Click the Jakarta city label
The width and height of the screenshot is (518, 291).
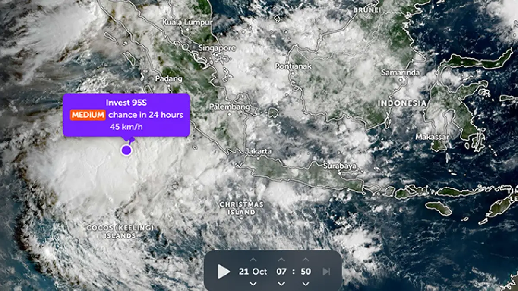point(259,151)
